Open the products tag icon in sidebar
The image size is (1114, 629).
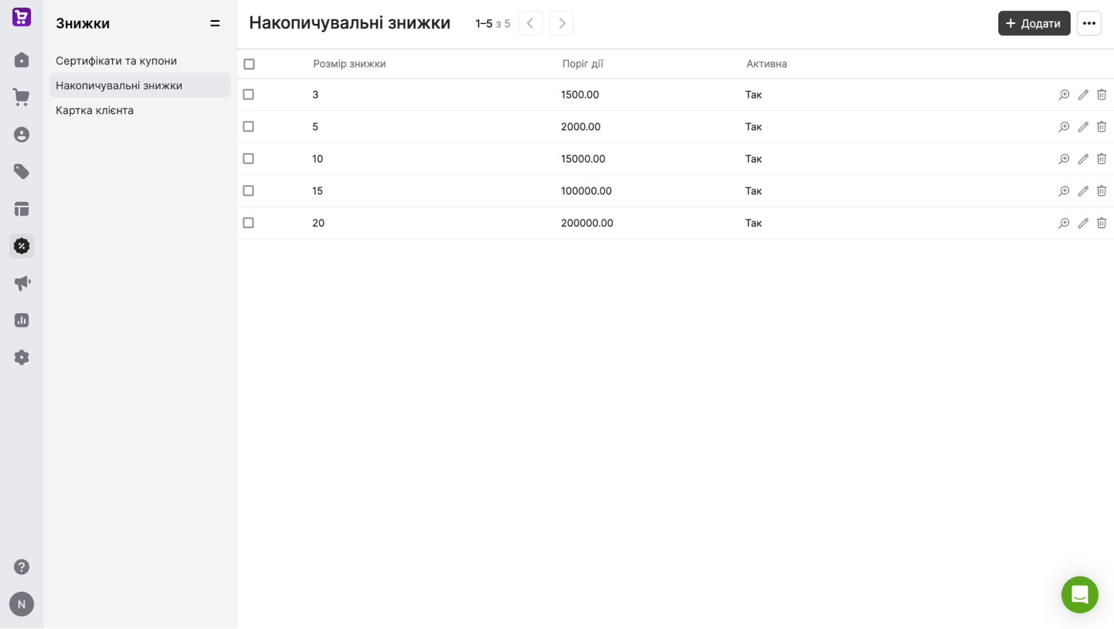pyautogui.click(x=21, y=172)
